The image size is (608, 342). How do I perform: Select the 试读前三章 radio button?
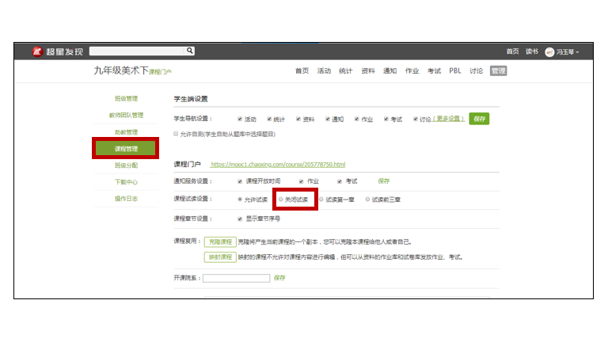click(x=367, y=199)
